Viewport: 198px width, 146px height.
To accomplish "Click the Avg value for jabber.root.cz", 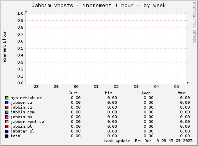I will tap(148, 122).
